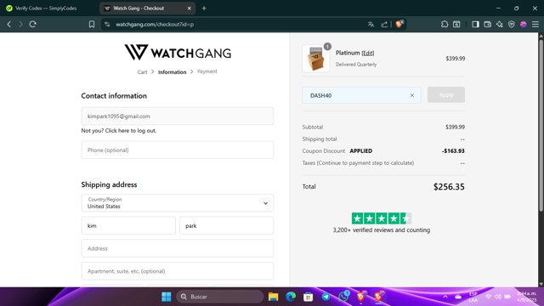Click the Platinum product thumbnail
The image size is (544, 306).
coord(315,59)
